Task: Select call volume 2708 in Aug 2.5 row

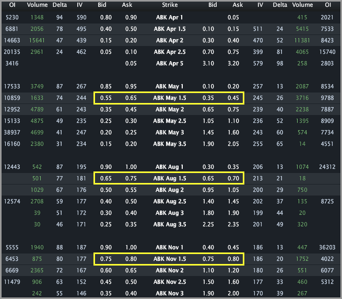Action: pyautogui.click(x=37, y=201)
